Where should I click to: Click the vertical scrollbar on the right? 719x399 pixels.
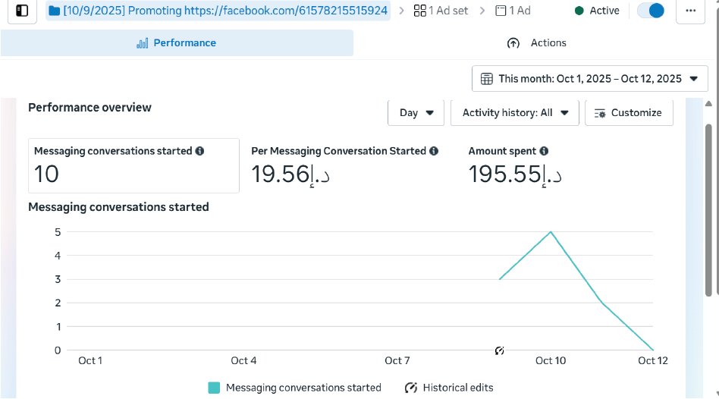point(708,212)
